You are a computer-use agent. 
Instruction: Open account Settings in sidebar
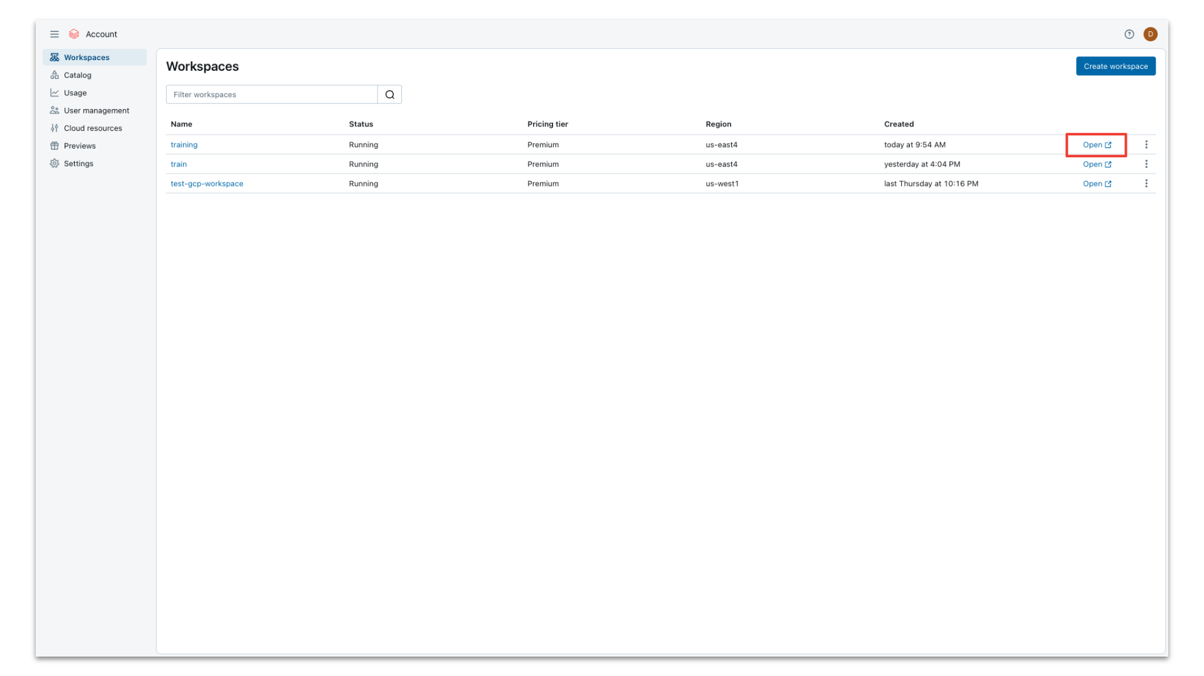(78, 164)
